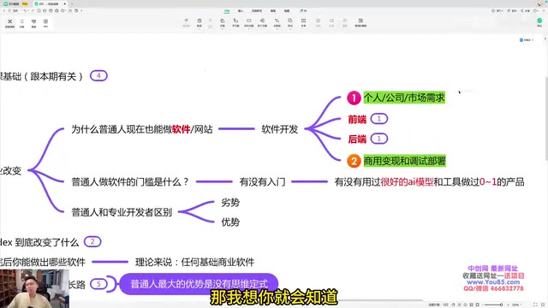
Task: Open the Topic button dropdown arrow
Action: (223, 28)
